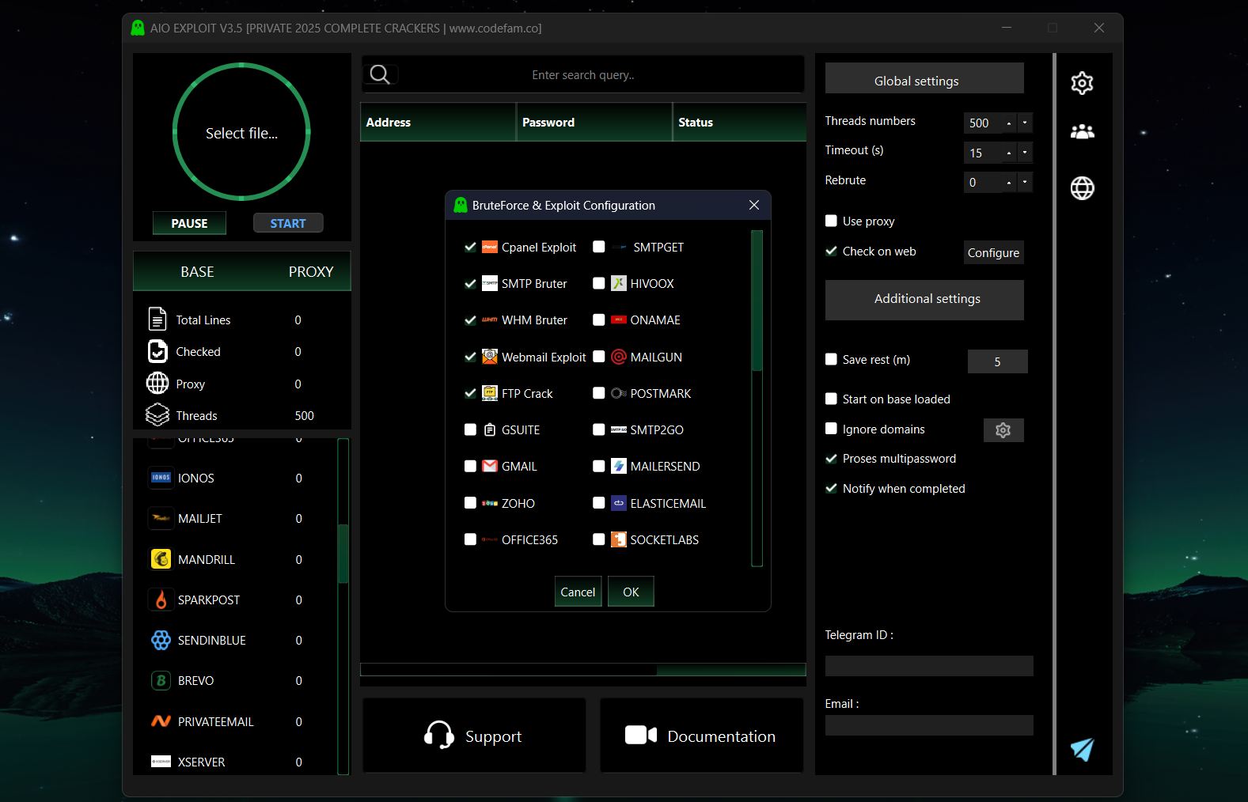Viewport: 1248px width, 802px height.
Task: Open the users group icon panel
Action: point(1082,132)
